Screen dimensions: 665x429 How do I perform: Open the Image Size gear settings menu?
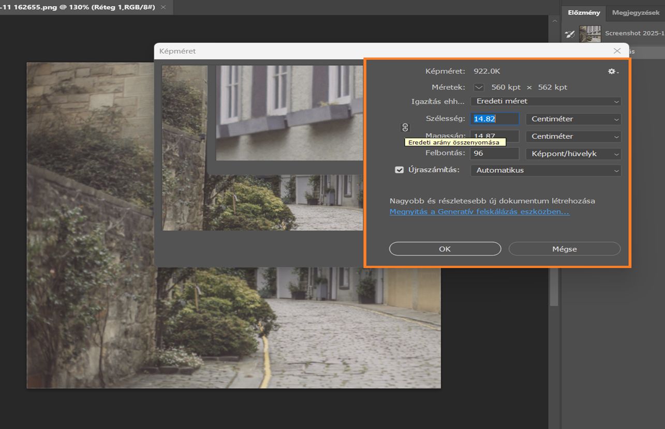(613, 71)
